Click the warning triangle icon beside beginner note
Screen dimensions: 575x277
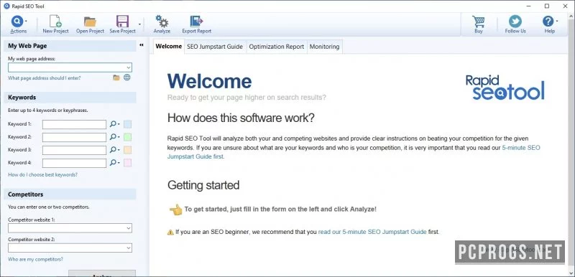(x=170, y=232)
